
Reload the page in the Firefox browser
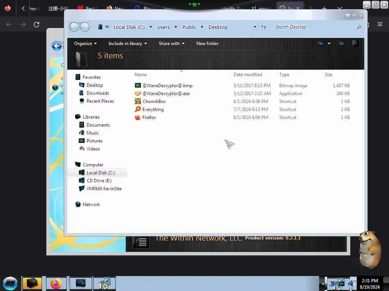36,25
